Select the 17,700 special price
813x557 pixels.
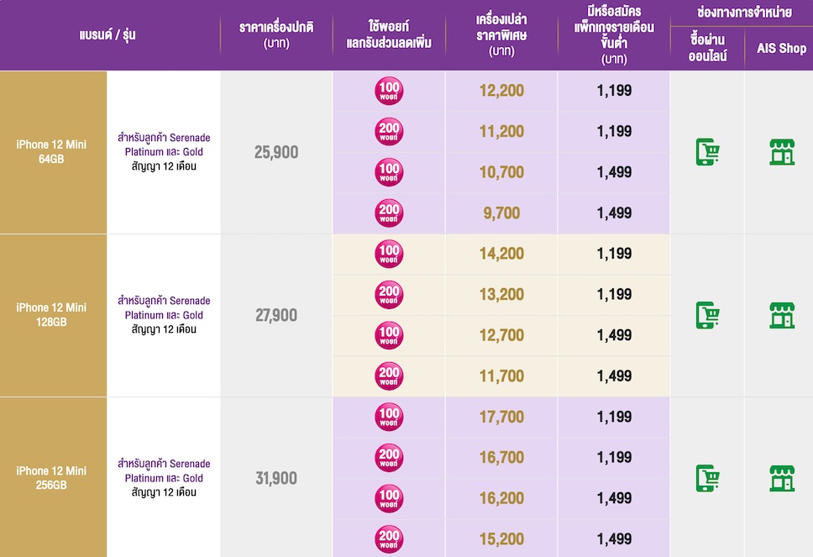(x=501, y=417)
